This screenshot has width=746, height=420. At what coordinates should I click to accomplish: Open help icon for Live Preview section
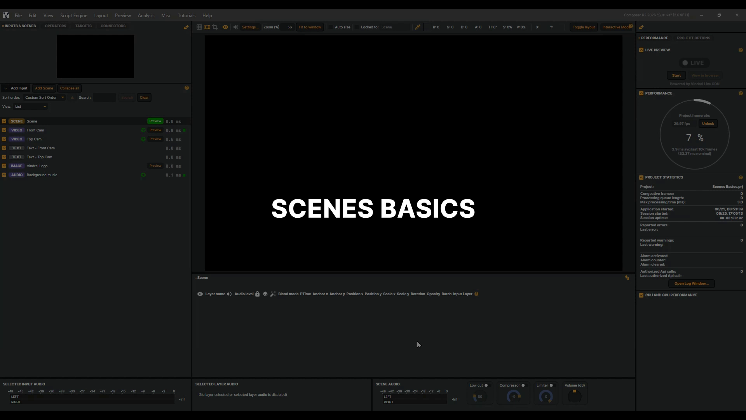point(741,50)
